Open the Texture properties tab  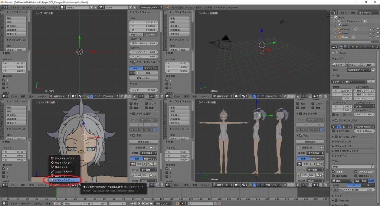[x=377, y=46]
